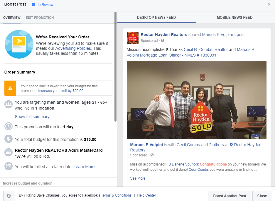Image resolution: width=275 pixels, height=203 pixels.
Task: Click the billing Learn More link
Action: (x=84, y=167)
